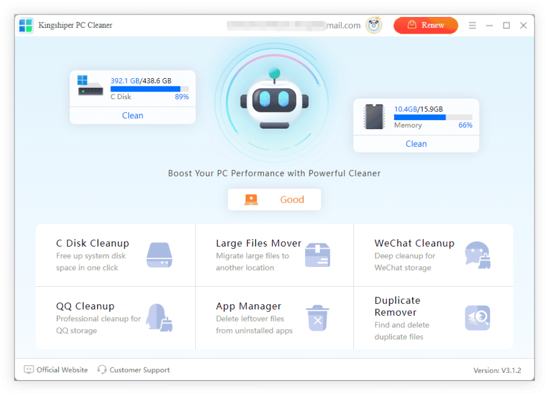Screen dimensions: 549x395
Task: Click the Version: V3.1.2 label
Action: [x=497, y=370]
